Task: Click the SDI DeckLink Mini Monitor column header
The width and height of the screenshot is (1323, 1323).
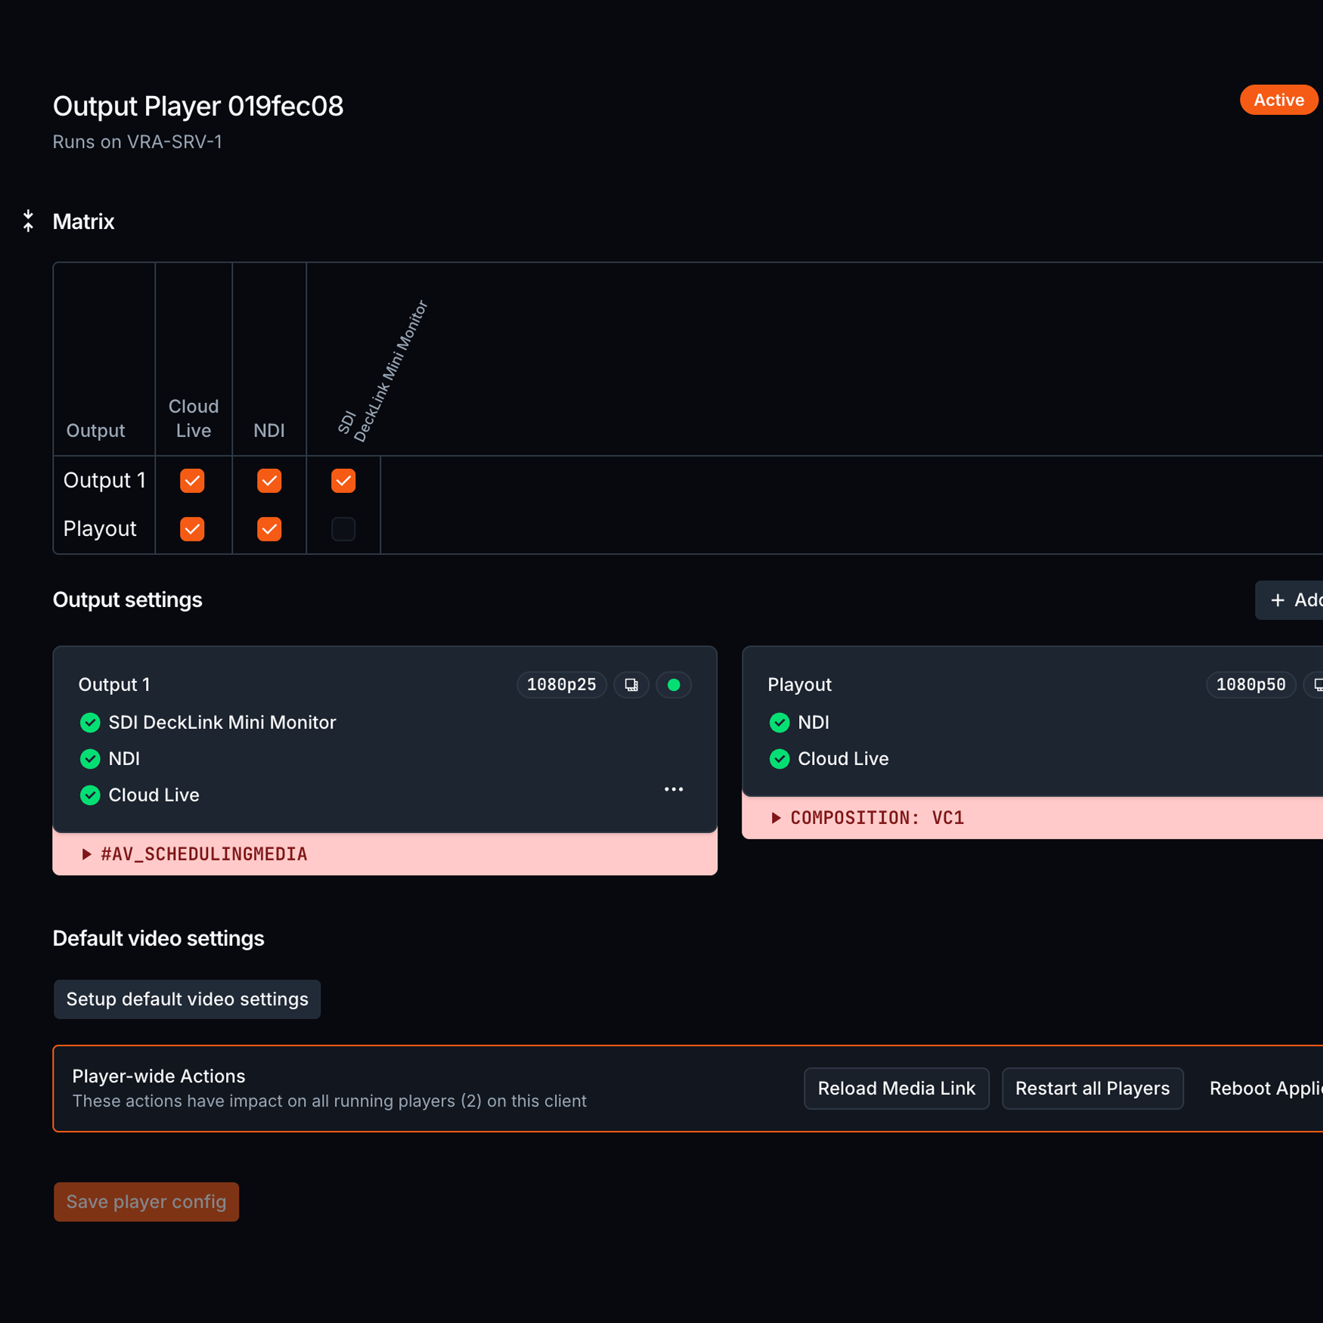Action: click(383, 371)
